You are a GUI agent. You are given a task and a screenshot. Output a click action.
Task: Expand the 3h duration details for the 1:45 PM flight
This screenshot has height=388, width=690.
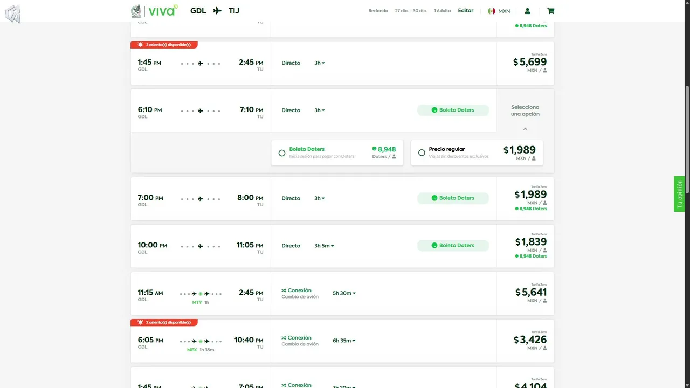tap(320, 63)
